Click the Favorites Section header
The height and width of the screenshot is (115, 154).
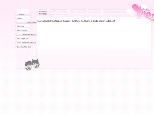pyautogui.click(x=27, y=35)
